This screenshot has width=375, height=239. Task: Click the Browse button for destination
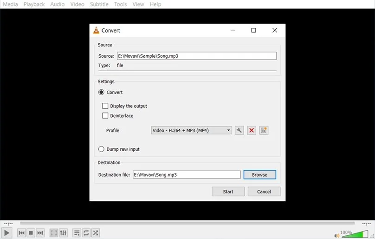point(260,175)
